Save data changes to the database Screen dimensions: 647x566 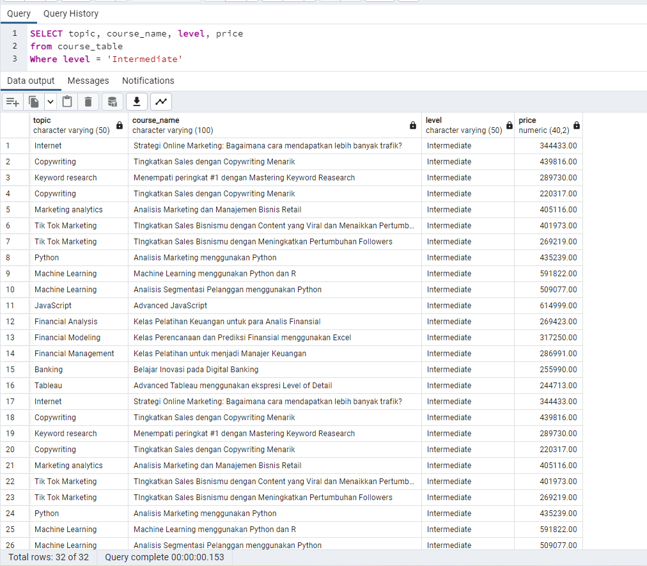(x=111, y=101)
